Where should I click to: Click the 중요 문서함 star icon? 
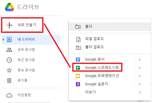coord(9,70)
